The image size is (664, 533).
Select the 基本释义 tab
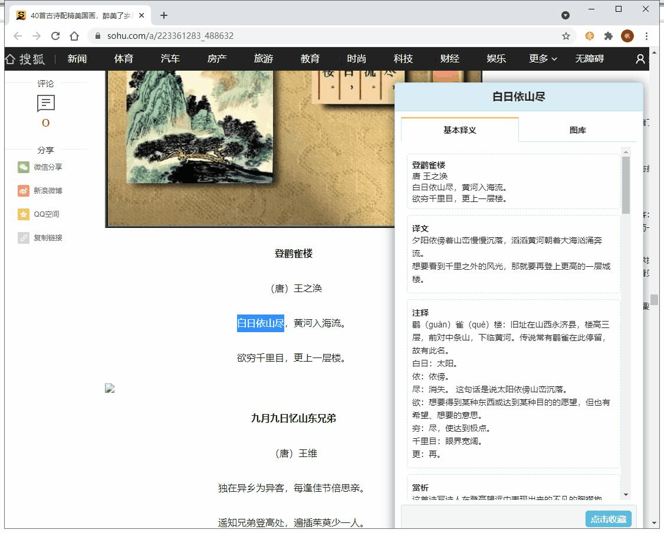[460, 130]
